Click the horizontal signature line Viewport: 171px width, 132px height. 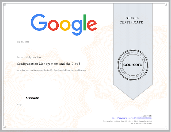tap(40, 102)
